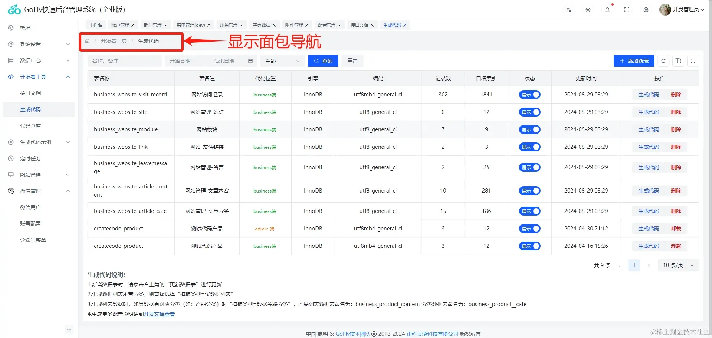Close the 账户管理 tab
Screen dimensions: 712x338
[133, 25]
